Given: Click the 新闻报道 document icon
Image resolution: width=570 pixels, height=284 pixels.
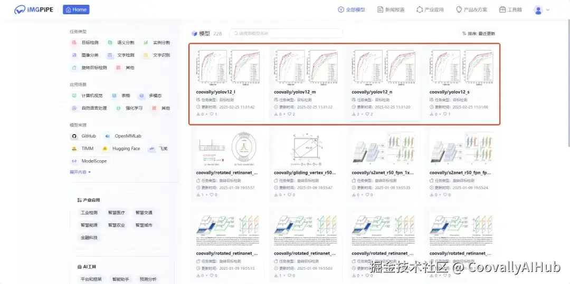Looking at the screenshot, I should [x=380, y=10].
